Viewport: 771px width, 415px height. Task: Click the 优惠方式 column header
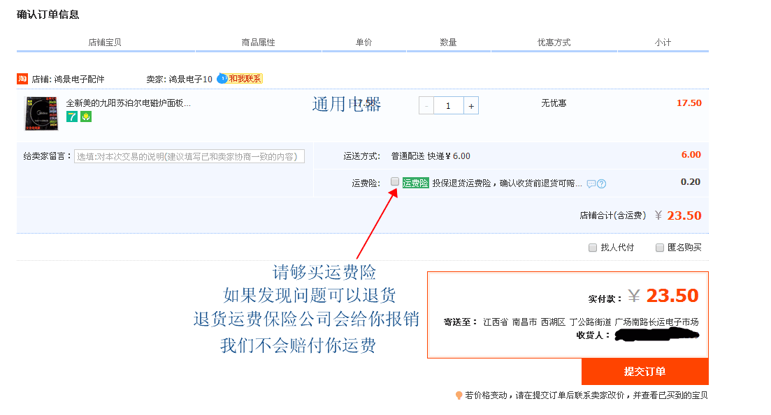(x=554, y=42)
